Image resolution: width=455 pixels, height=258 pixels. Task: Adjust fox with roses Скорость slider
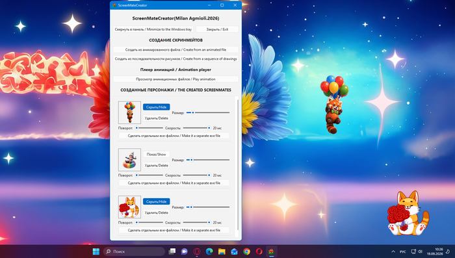coord(197,222)
